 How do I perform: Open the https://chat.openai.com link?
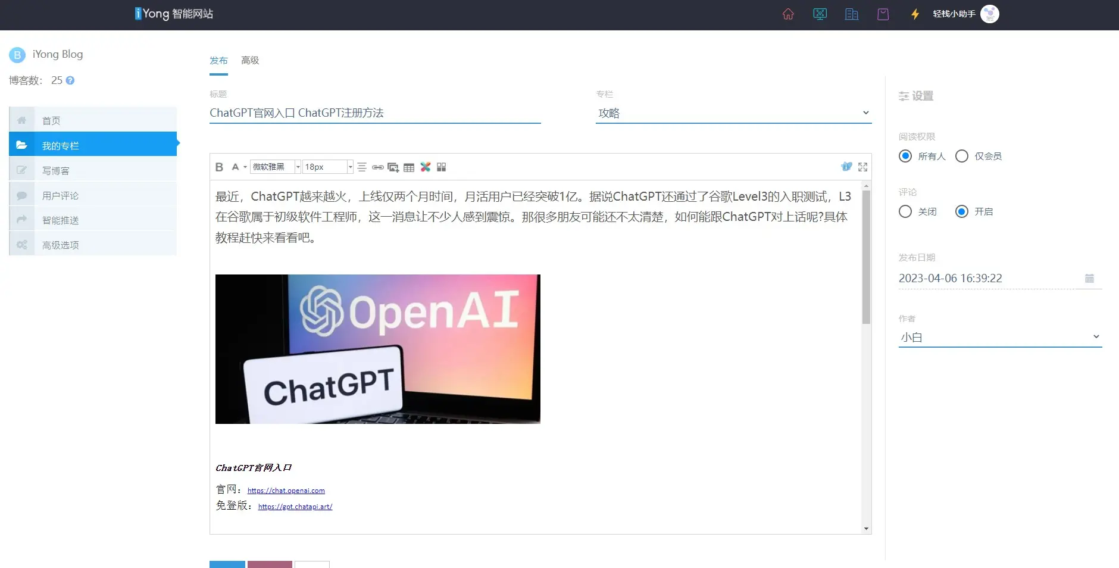tap(286, 491)
